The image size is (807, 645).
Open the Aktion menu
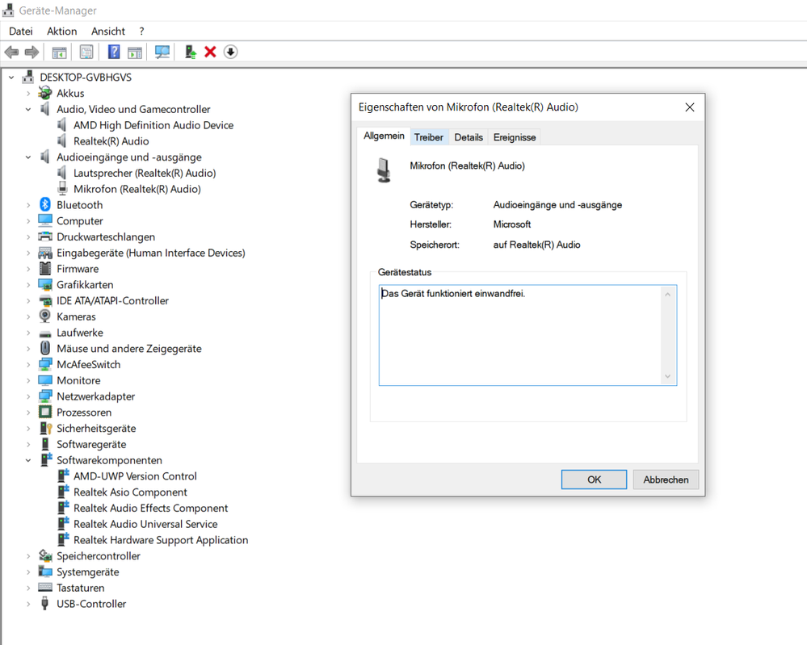tap(61, 31)
